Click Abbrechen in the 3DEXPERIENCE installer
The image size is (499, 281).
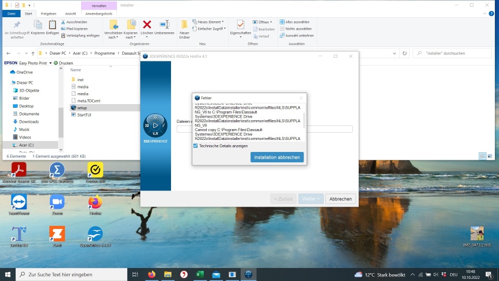click(x=340, y=199)
